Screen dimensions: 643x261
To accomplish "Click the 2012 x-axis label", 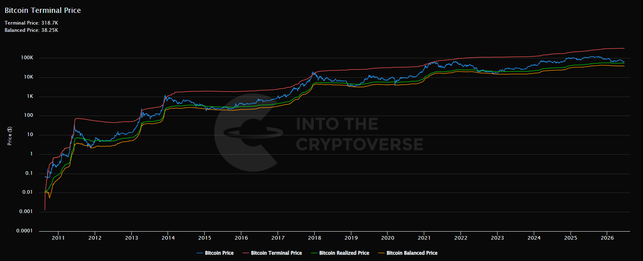I will tap(95, 238).
